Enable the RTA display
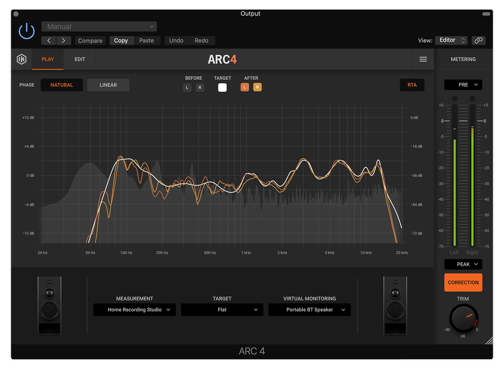The height and width of the screenshot is (372, 504). pos(412,85)
